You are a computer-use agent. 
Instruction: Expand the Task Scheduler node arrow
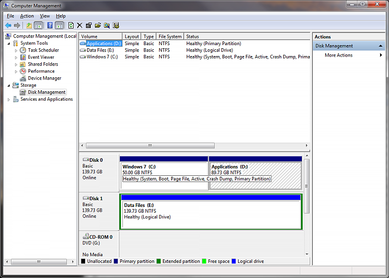pos(16,51)
